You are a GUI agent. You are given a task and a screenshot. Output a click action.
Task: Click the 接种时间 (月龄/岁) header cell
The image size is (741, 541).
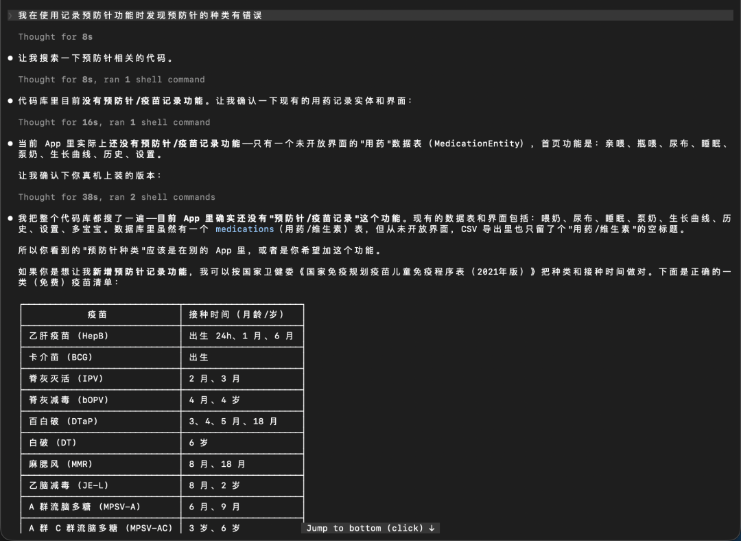point(242,314)
